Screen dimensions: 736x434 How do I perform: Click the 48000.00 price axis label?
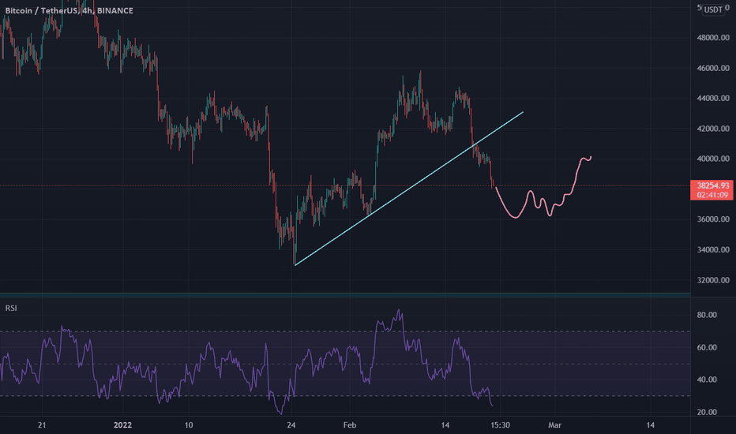pos(713,38)
